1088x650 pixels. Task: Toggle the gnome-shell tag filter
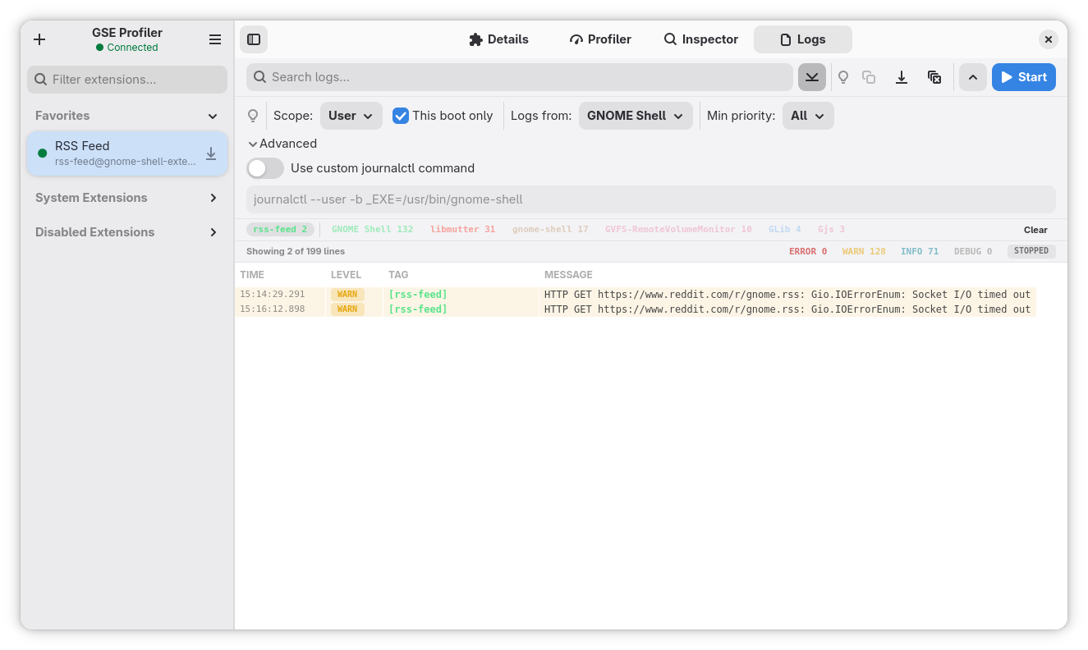pos(550,230)
